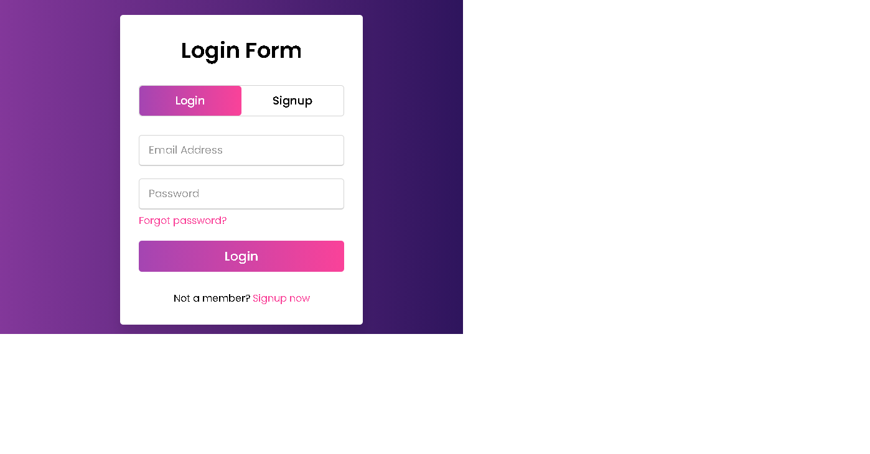Submit credentials with the Login button
This screenshot has height=454, width=870.
241,256
